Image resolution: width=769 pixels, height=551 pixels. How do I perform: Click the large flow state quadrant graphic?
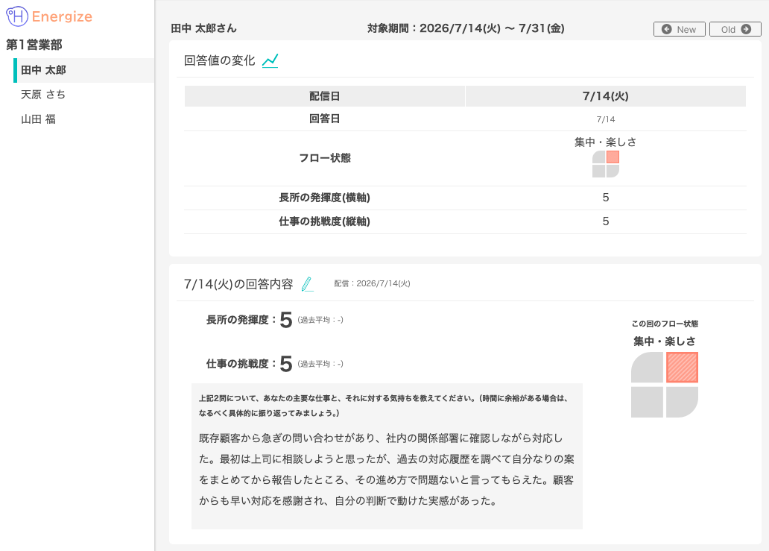pyautogui.click(x=665, y=385)
